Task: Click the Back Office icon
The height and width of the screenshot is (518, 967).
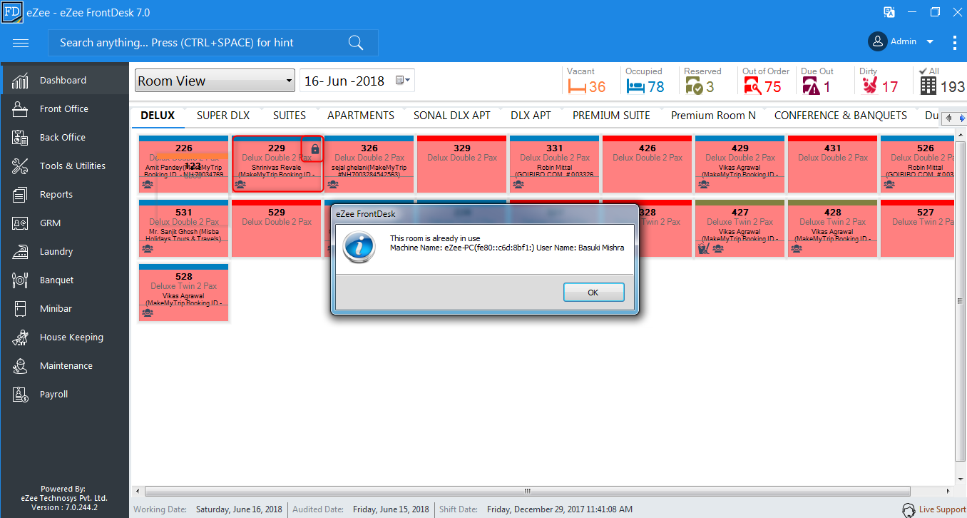Action: [20, 137]
